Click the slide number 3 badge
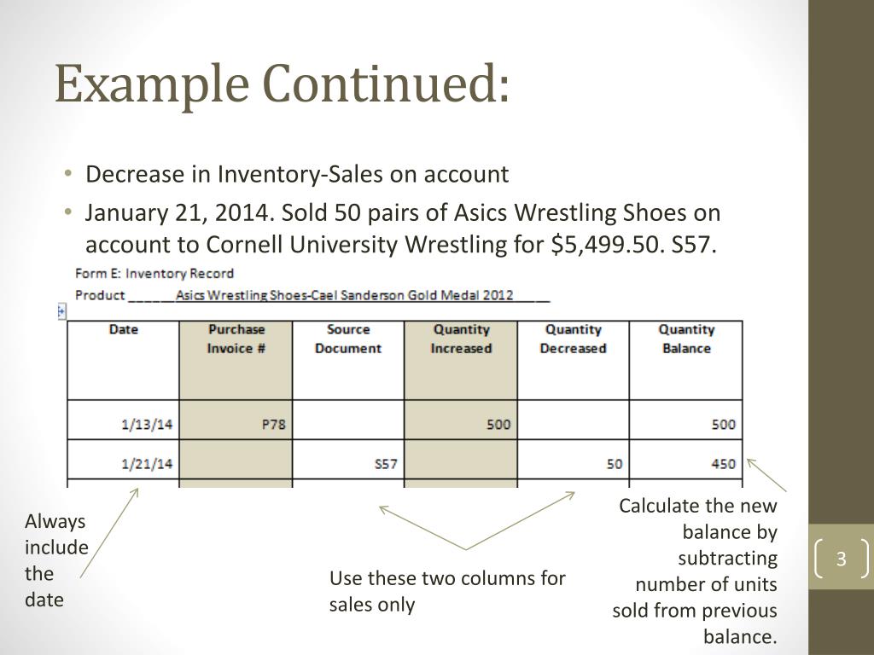The width and height of the screenshot is (874, 655). click(841, 558)
